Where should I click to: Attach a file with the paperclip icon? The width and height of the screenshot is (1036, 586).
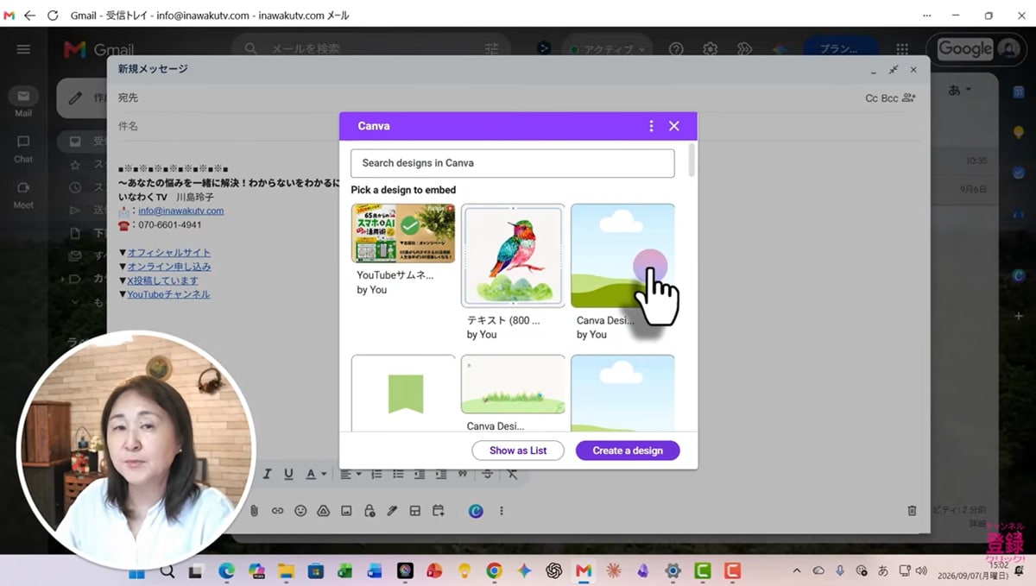pos(255,511)
